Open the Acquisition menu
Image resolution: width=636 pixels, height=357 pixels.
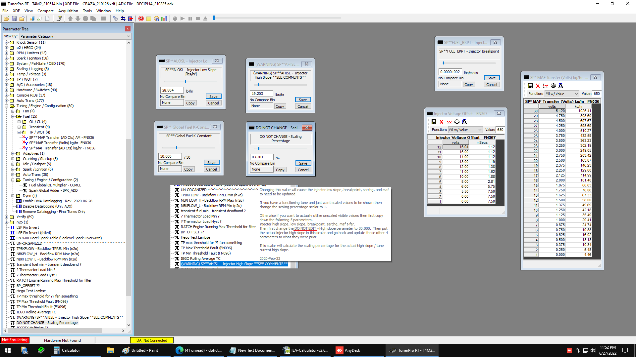(68, 11)
